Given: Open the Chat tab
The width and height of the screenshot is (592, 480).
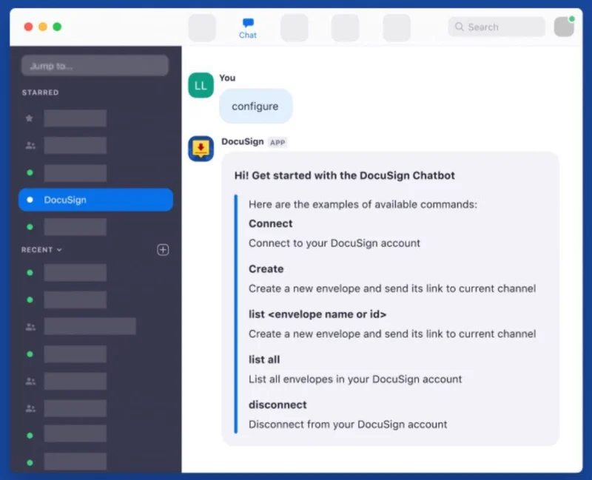Looking at the screenshot, I should point(248,28).
